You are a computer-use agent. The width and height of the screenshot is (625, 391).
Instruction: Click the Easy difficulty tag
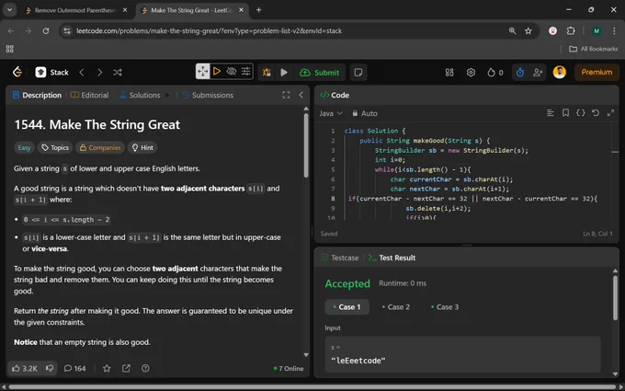coord(24,147)
